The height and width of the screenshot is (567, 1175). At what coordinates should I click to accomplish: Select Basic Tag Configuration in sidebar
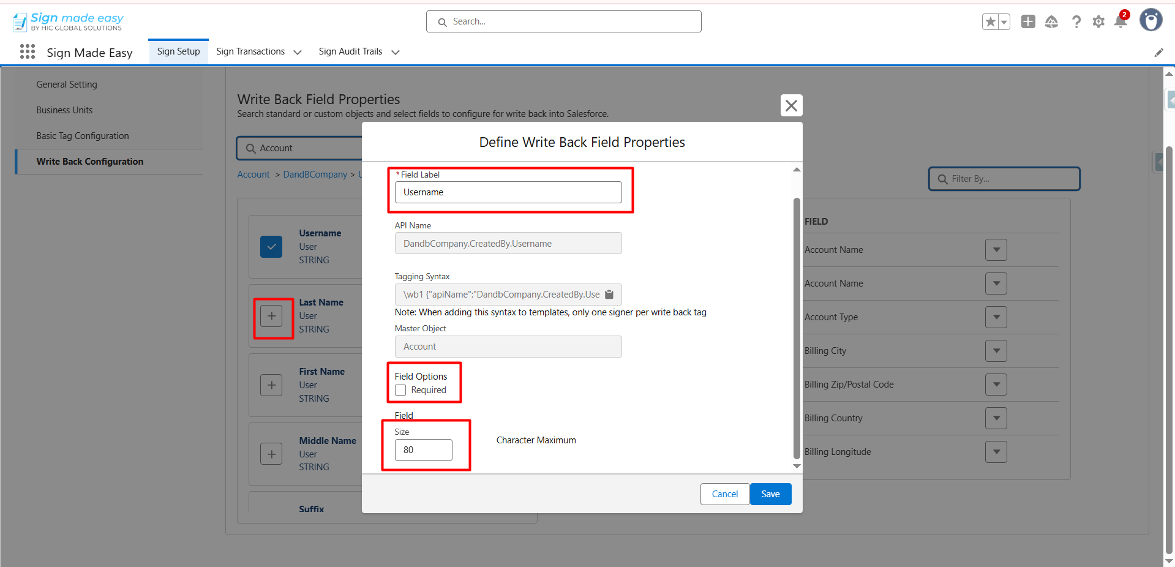click(x=83, y=136)
